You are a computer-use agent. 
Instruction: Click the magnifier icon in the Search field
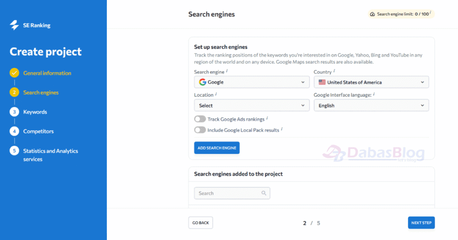[264, 193]
